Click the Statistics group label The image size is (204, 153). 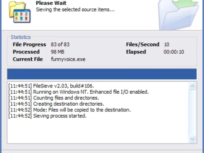(21, 37)
